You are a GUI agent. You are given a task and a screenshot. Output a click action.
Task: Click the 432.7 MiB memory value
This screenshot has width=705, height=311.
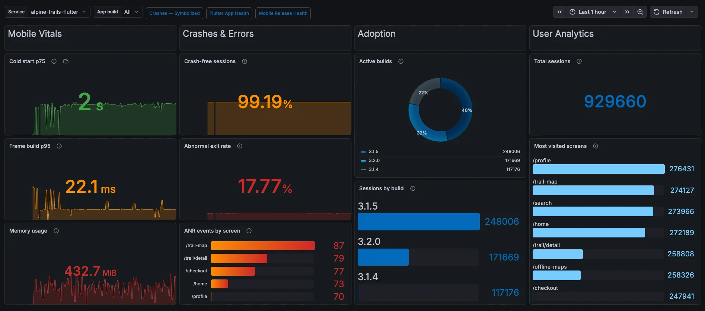(90, 271)
